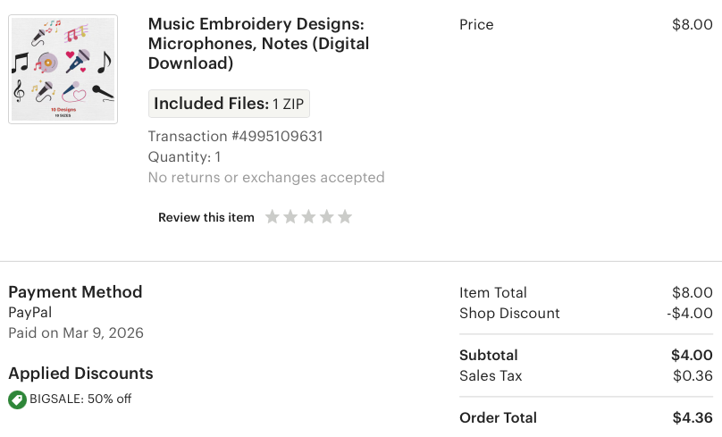This screenshot has width=722, height=437.
Task: Click the BIGSALE: 50% off discount text
Action: pos(80,399)
